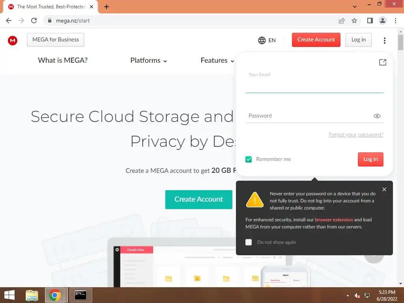This screenshot has width=404, height=303.
Task: Open Windows Start menu
Action: pos(9,295)
